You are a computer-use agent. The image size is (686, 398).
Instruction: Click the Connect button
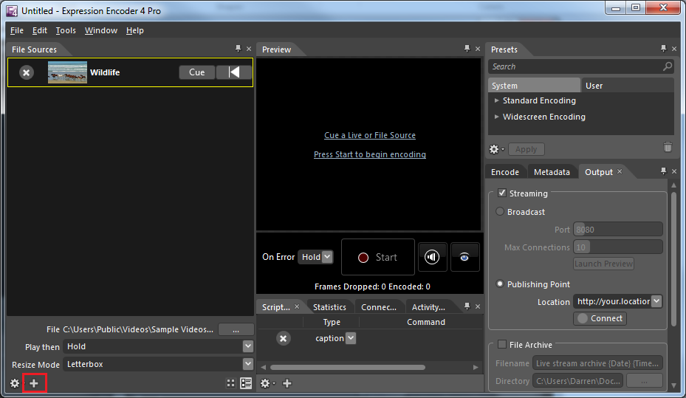[x=600, y=318]
